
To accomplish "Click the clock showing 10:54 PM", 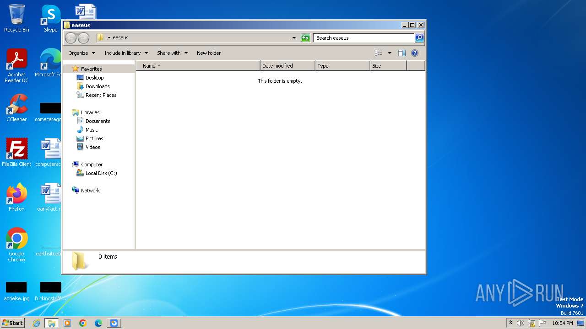I will pos(562,323).
